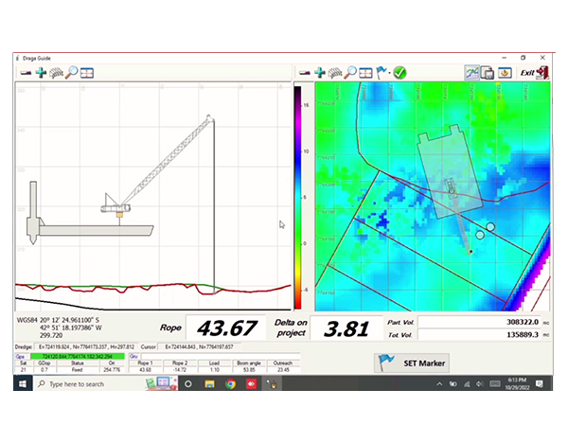Click the green plus zoom-in icon in map toolbar
The height and width of the screenshot is (443, 568).
tap(320, 73)
